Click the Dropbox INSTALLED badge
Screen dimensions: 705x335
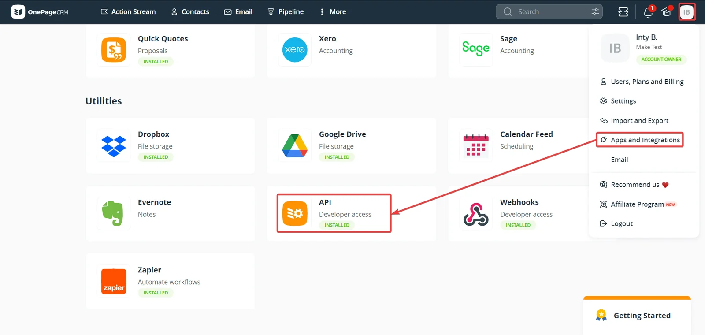(x=156, y=157)
